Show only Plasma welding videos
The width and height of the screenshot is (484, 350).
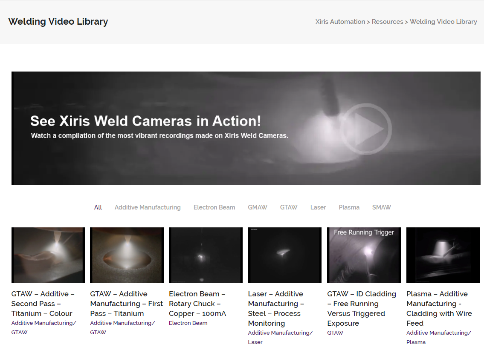pyautogui.click(x=349, y=207)
